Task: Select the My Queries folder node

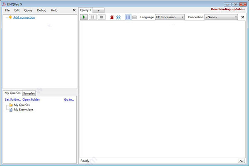Action: (22, 105)
